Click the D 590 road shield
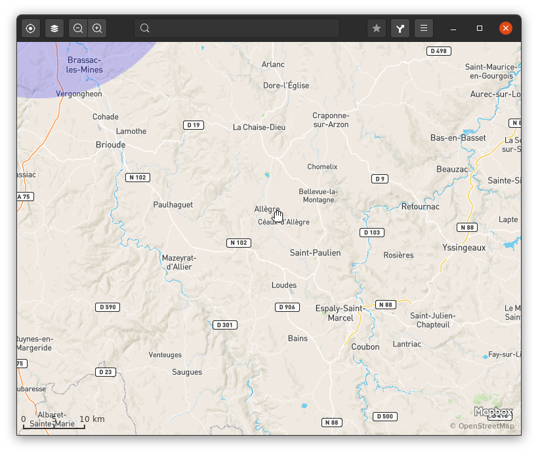This screenshot has width=538, height=454. click(108, 307)
